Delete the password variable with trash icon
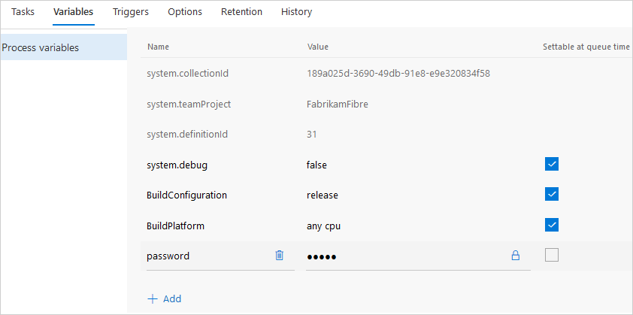 click(x=280, y=256)
